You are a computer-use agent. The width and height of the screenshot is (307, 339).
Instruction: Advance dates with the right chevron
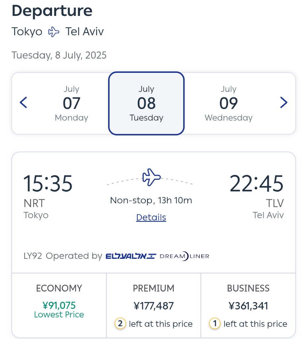[283, 103]
